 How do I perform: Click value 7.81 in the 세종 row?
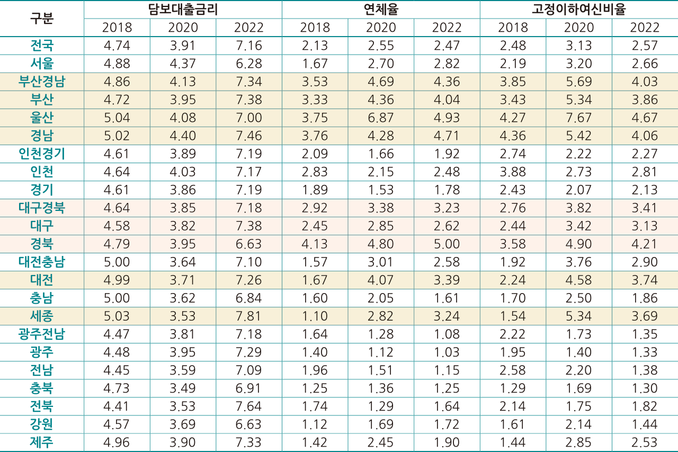click(x=249, y=316)
